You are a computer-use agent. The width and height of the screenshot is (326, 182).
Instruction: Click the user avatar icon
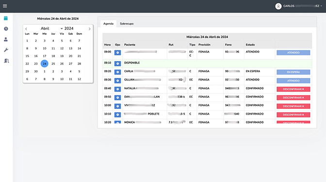coord(278,6)
